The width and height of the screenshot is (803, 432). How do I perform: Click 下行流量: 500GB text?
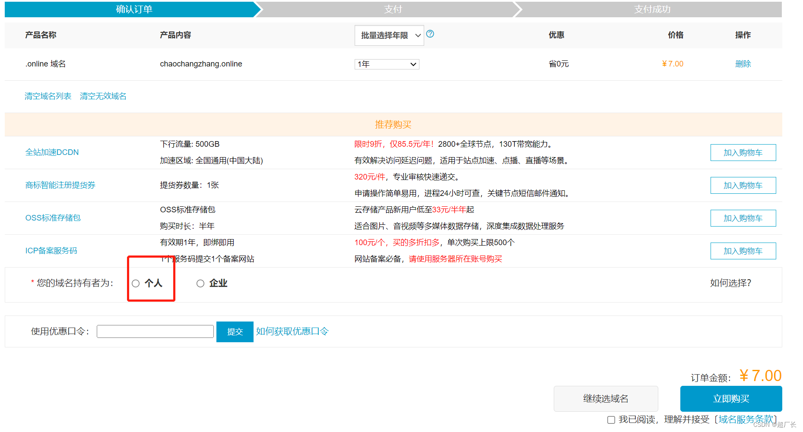click(190, 144)
